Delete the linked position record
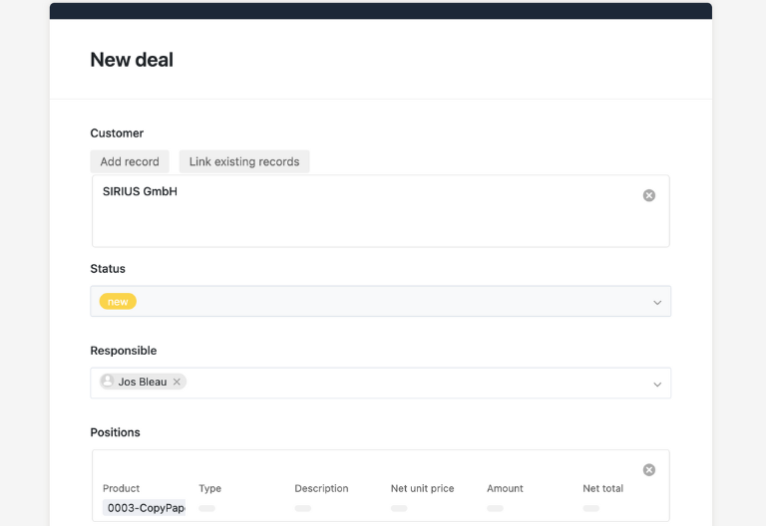 (x=649, y=469)
